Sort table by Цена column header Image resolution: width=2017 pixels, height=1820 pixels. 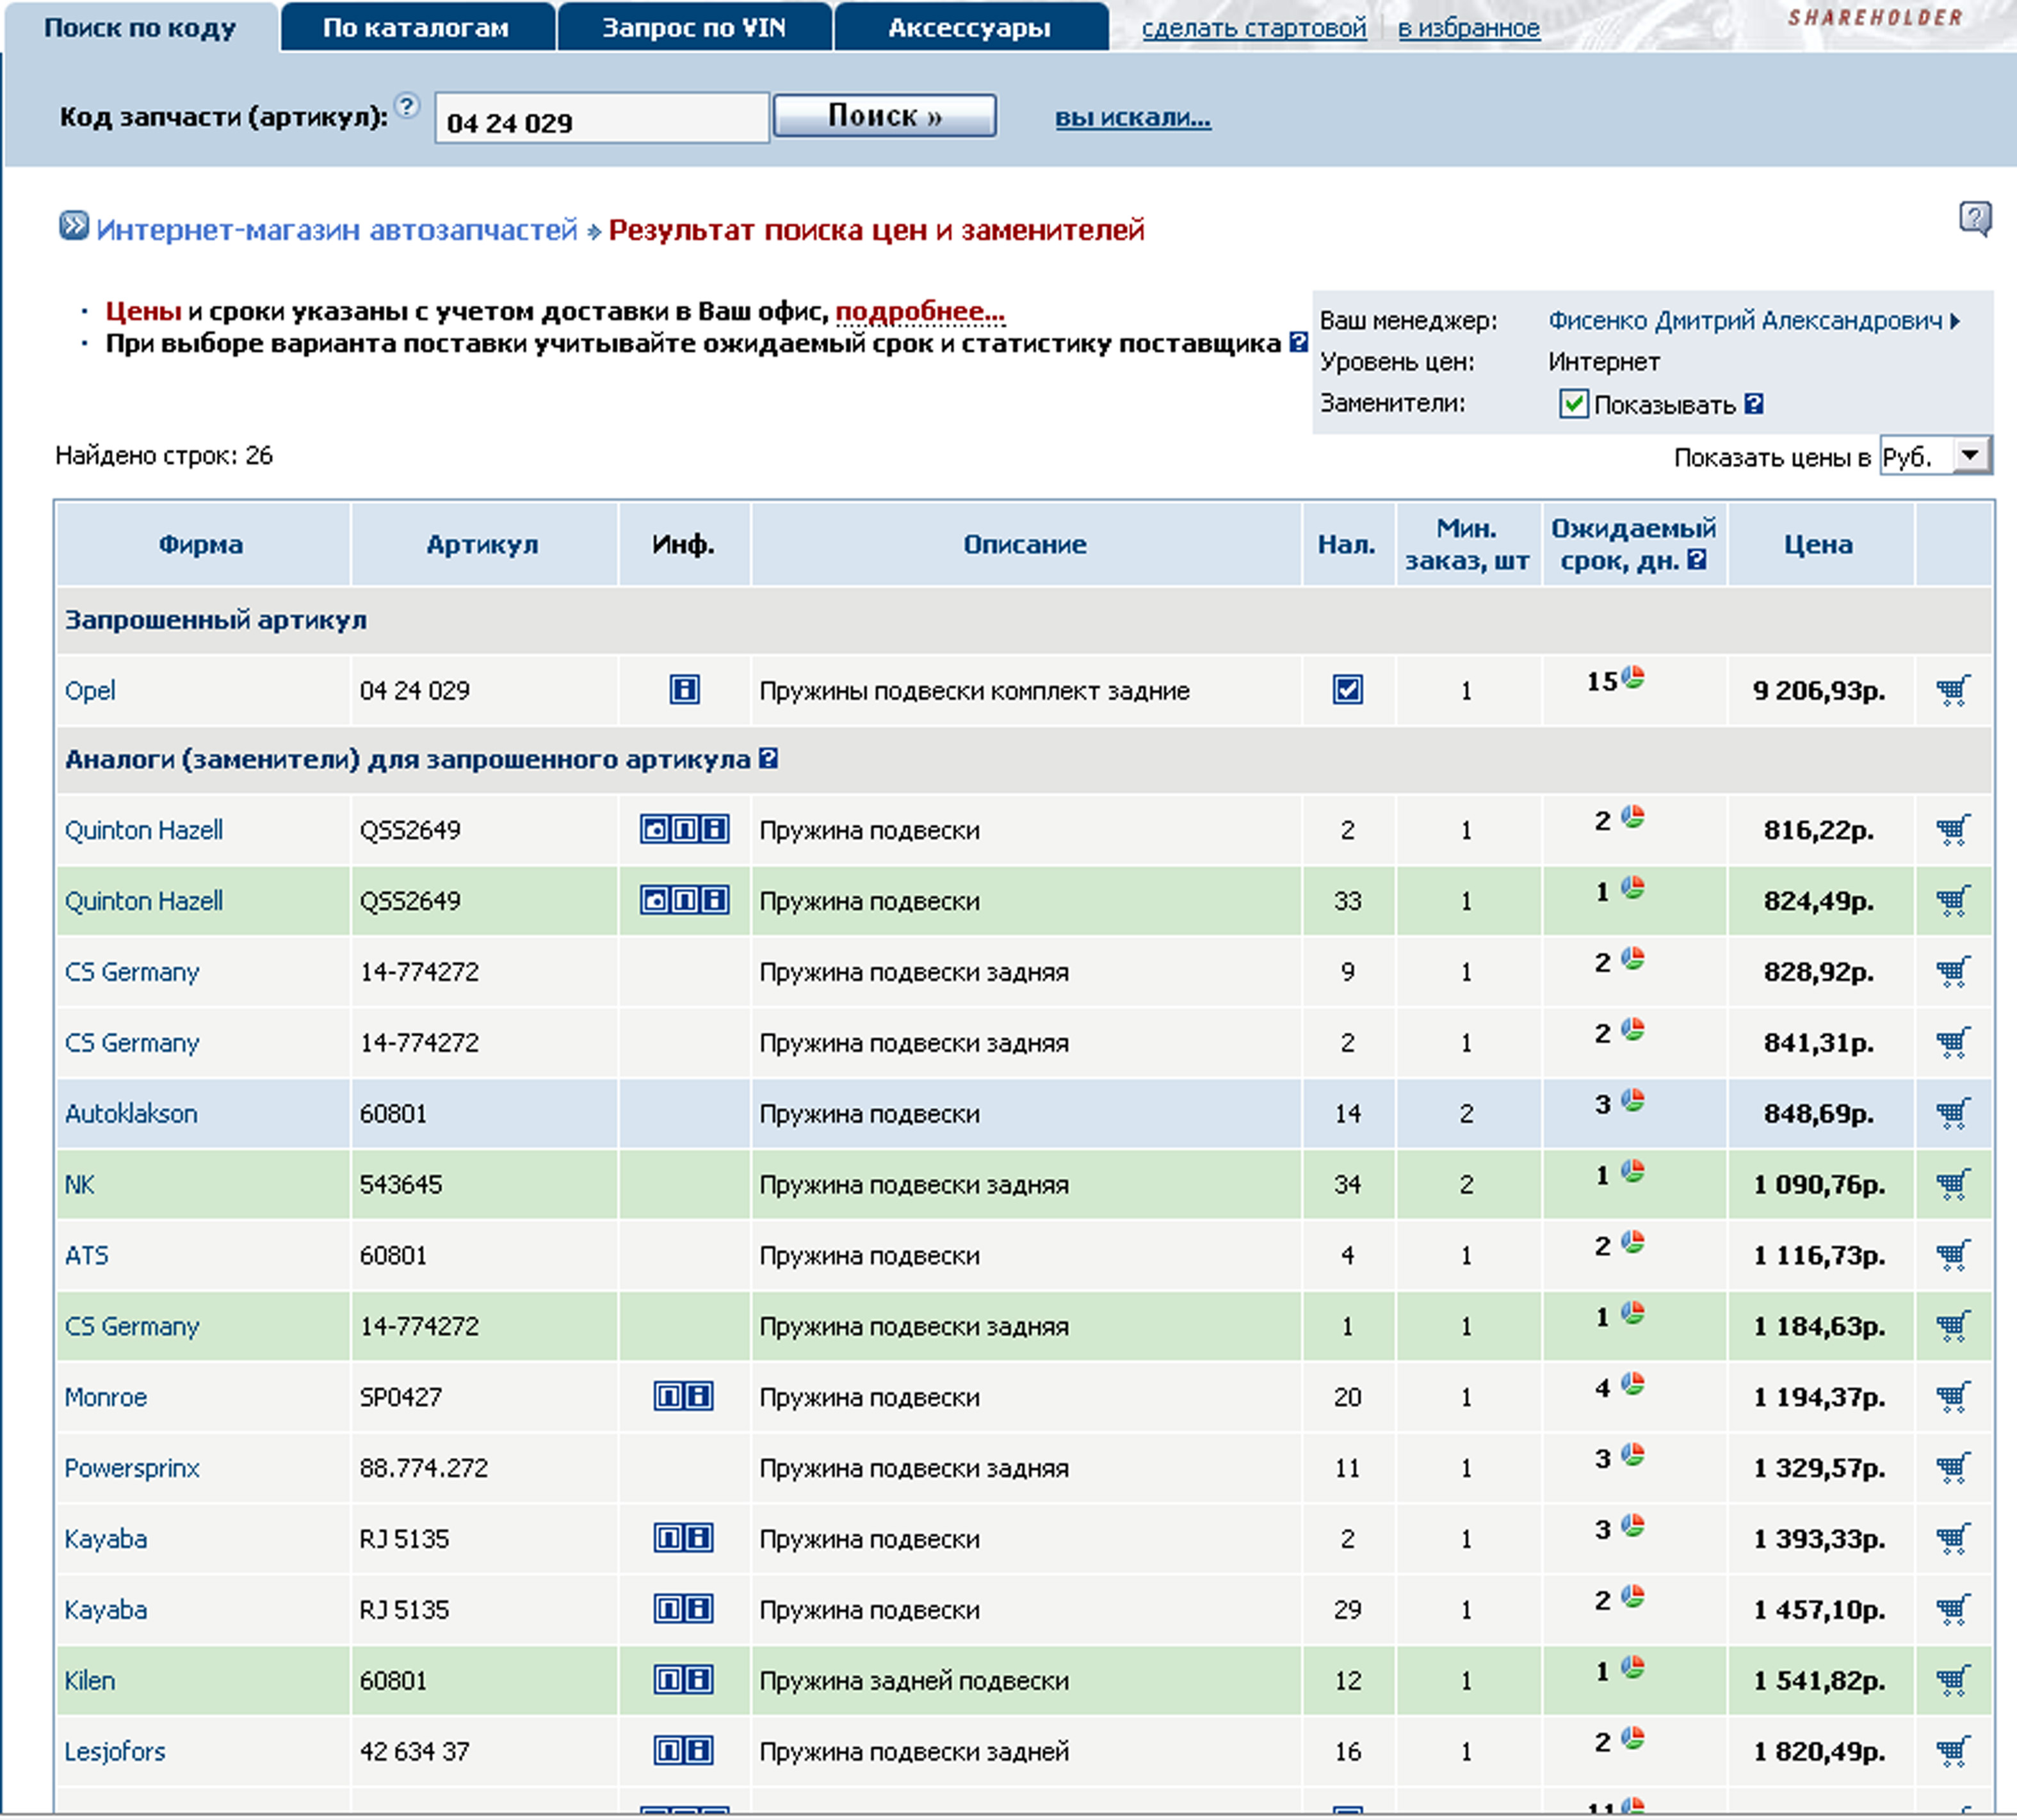tap(1818, 544)
